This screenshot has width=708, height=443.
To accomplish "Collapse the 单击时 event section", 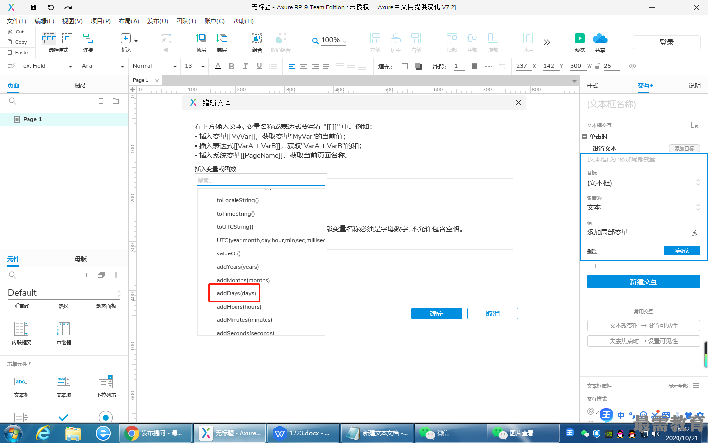I will tap(584, 137).
